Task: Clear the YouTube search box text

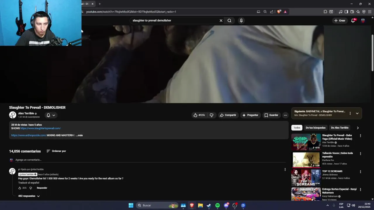Action: tap(221, 20)
